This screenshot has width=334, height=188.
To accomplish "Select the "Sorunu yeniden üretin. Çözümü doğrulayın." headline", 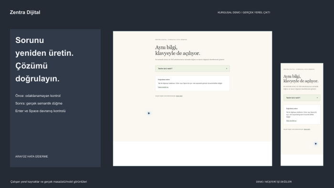I will point(44,59).
